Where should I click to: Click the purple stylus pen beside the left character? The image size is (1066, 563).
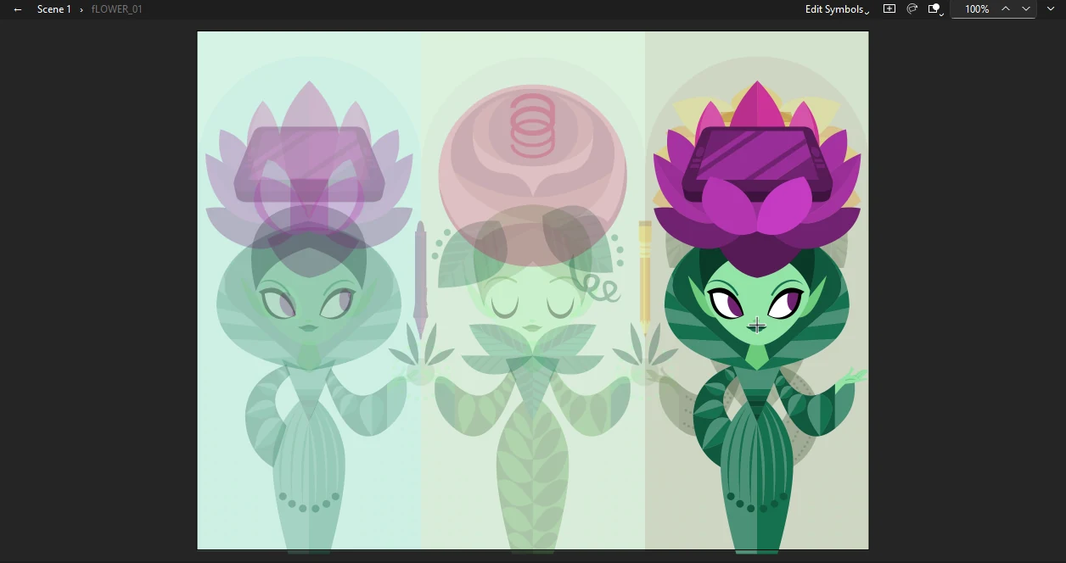click(420, 280)
